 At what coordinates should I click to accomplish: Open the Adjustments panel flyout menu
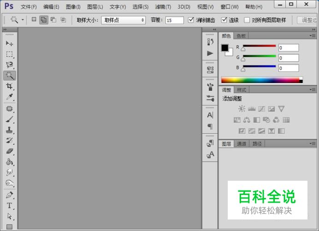pos(313,89)
